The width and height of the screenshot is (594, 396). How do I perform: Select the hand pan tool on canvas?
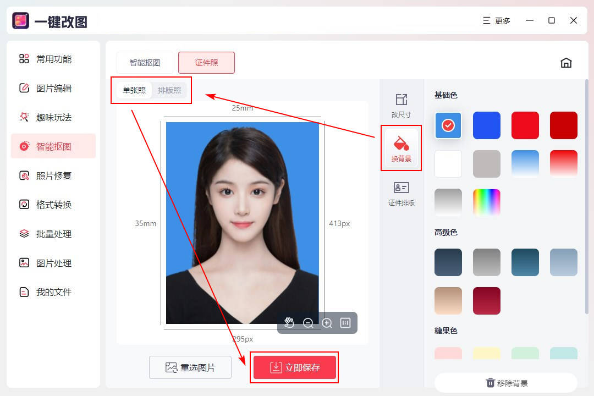pos(290,323)
